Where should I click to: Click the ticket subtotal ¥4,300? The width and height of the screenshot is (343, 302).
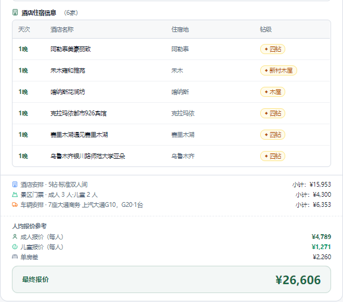[x=322, y=194]
